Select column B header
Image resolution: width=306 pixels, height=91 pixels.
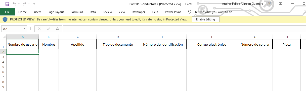49,37
